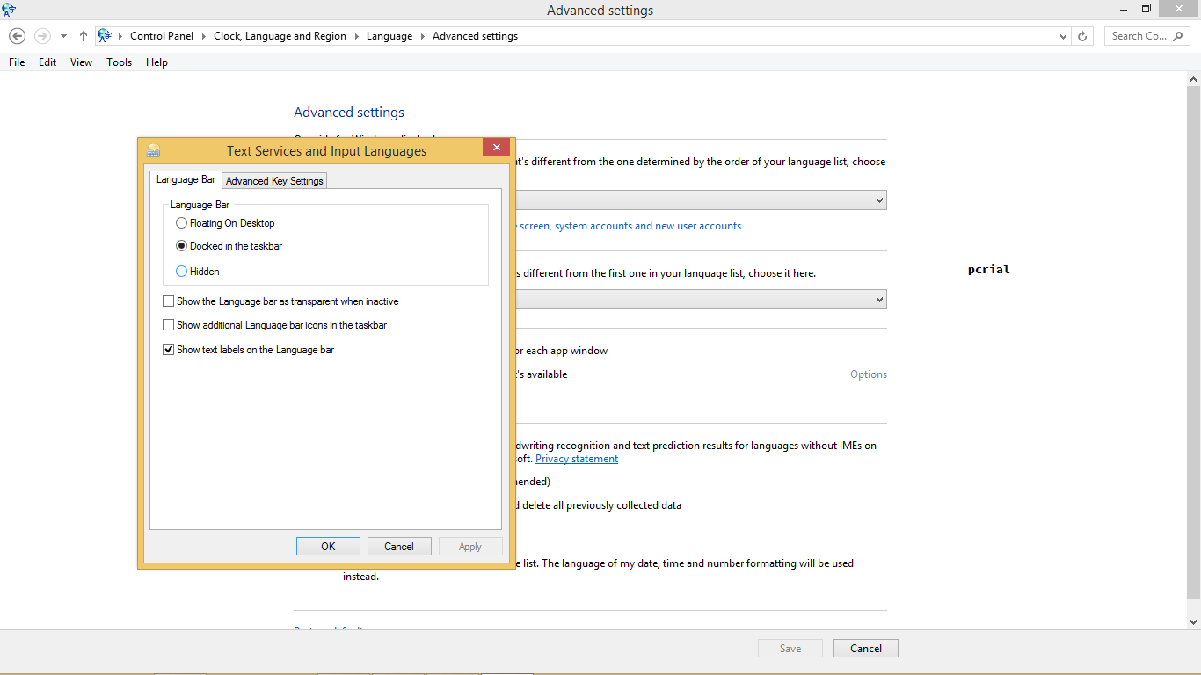Viewport: 1201px width, 675px height.
Task: Open the recent pages dropdown beside Forward
Action: (62, 36)
